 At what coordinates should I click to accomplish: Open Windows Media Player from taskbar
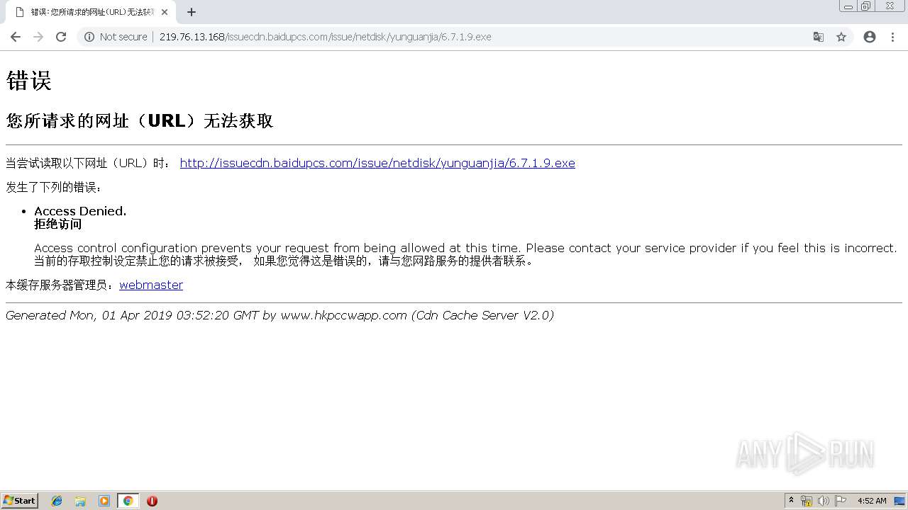click(x=104, y=501)
